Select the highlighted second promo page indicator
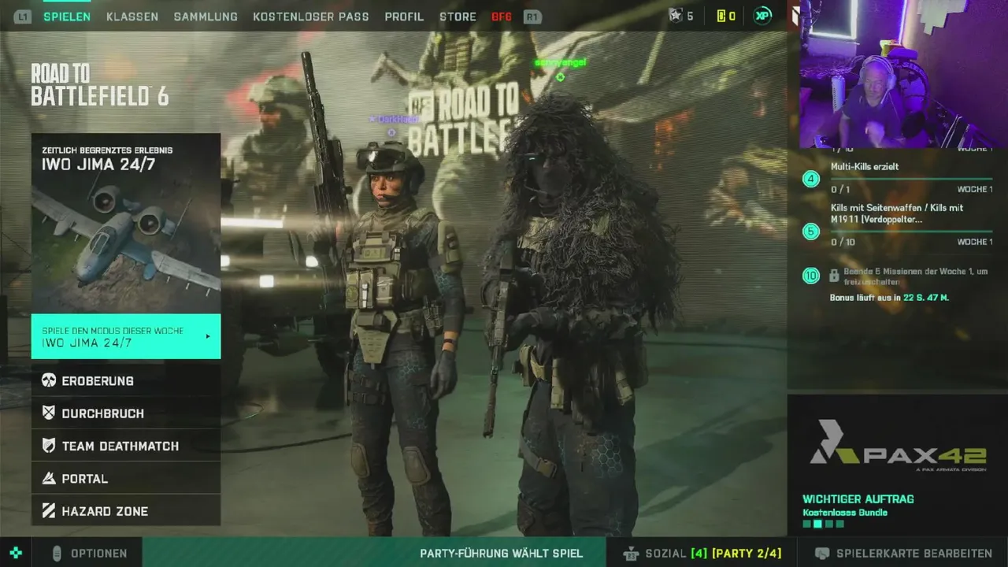Image resolution: width=1008 pixels, height=567 pixels. (817, 524)
